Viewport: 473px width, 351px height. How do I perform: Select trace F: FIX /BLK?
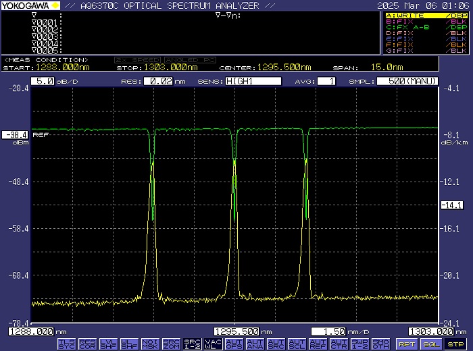coord(426,45)
